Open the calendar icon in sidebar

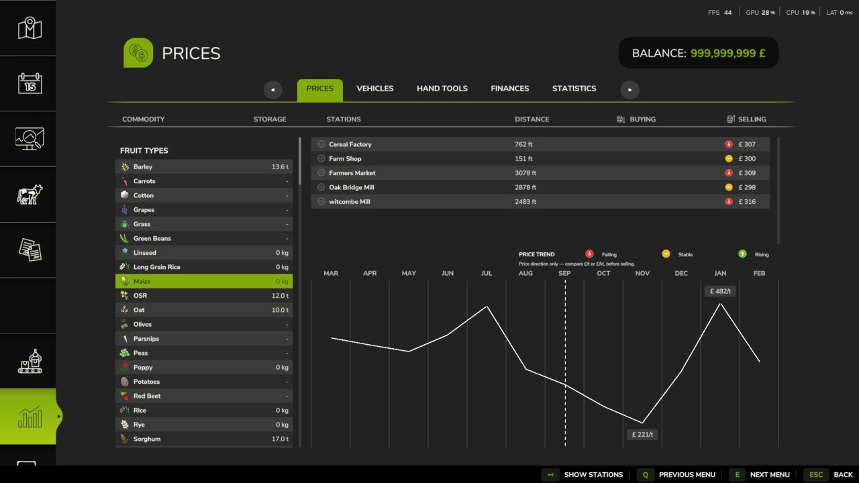point(30,83)
